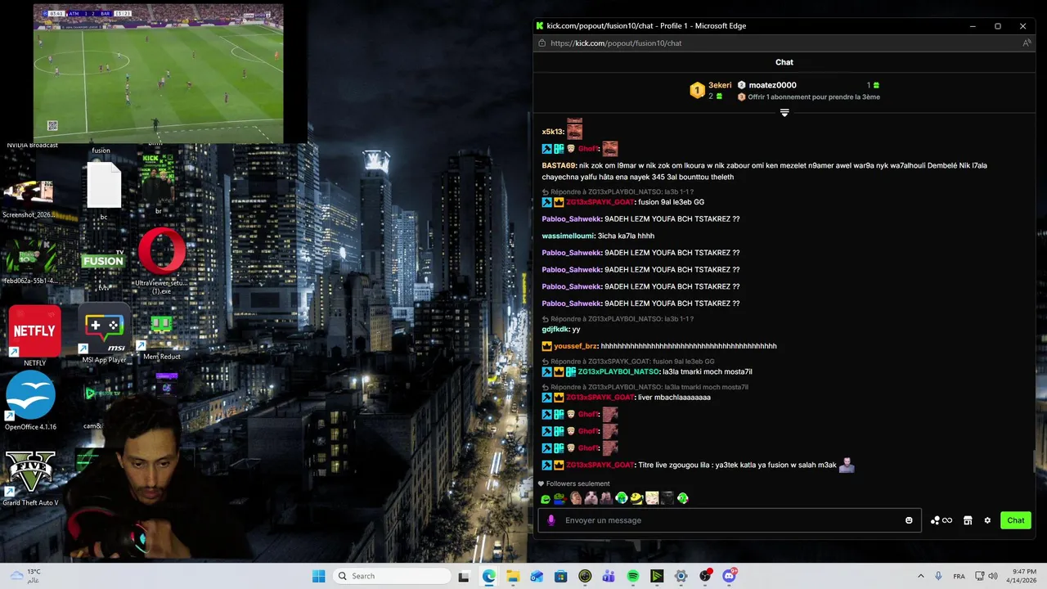Switch to Microsoft Edge on taskbar
The image size is (1047, 589).
(488, 576)
